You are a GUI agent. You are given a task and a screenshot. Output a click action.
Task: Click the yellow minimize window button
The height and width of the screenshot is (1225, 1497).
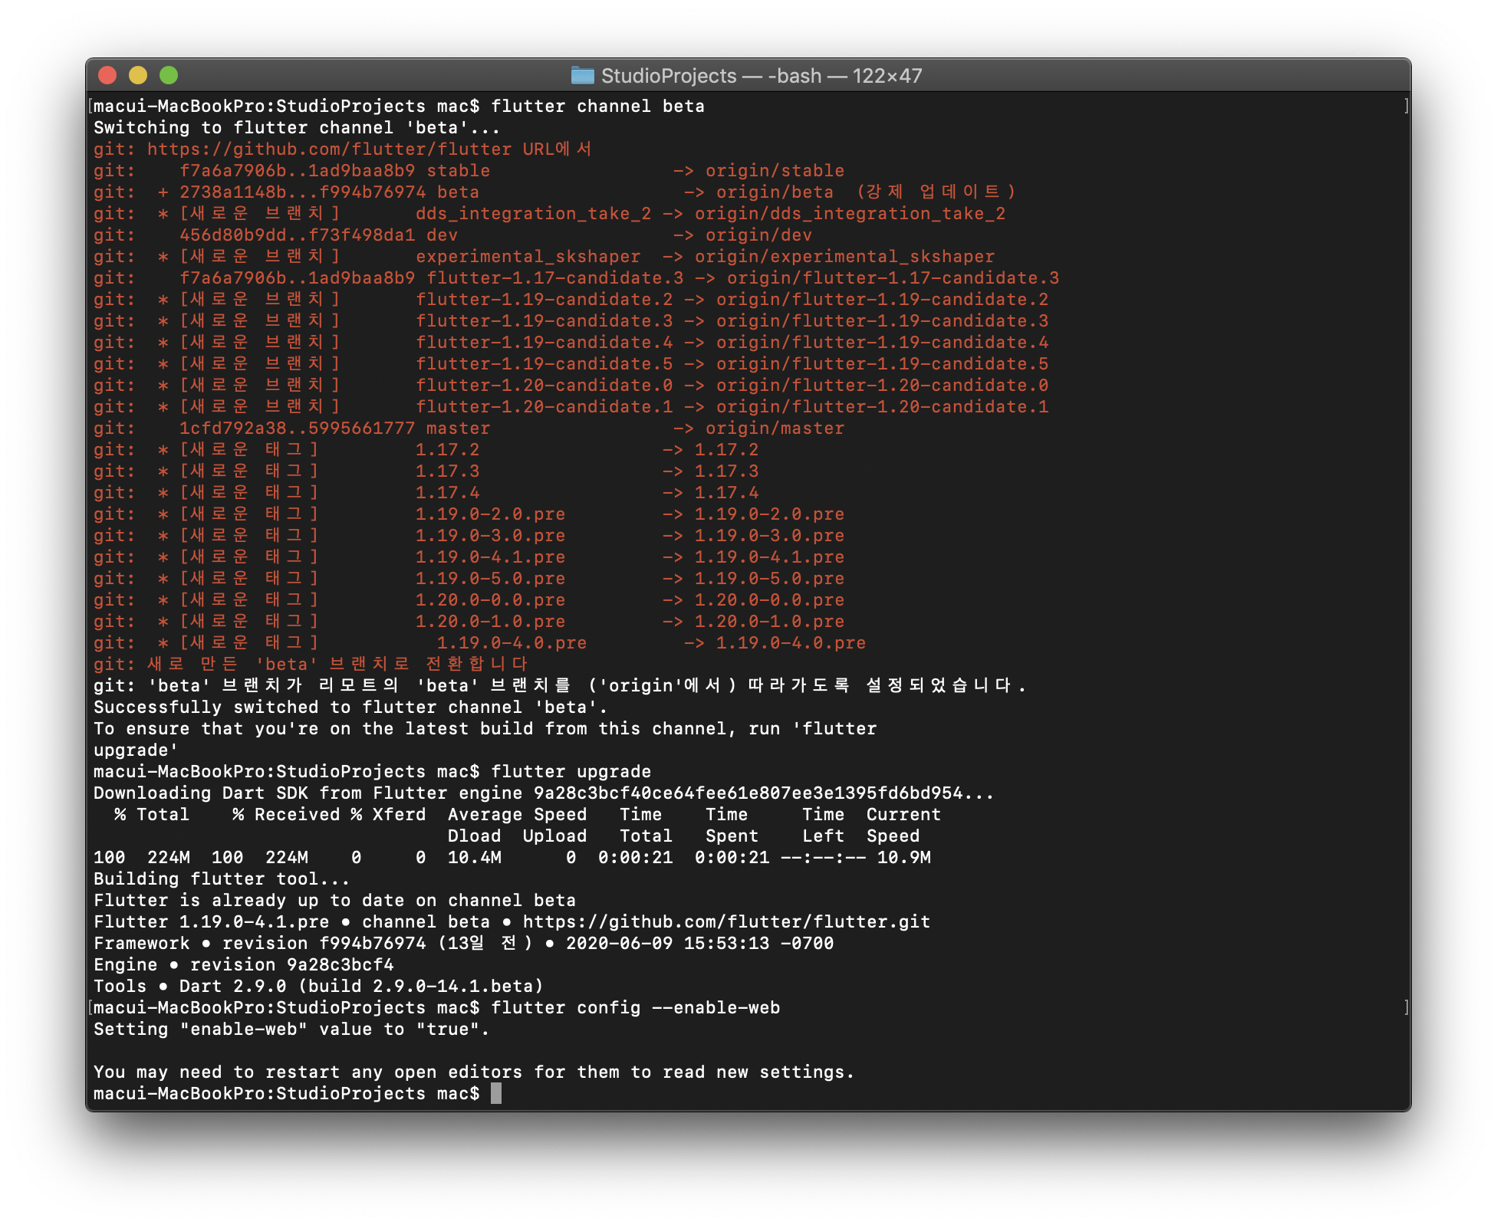click(x=138, y=75)
